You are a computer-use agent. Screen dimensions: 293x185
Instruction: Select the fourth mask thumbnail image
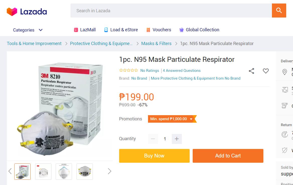click(x=85, y=171)
